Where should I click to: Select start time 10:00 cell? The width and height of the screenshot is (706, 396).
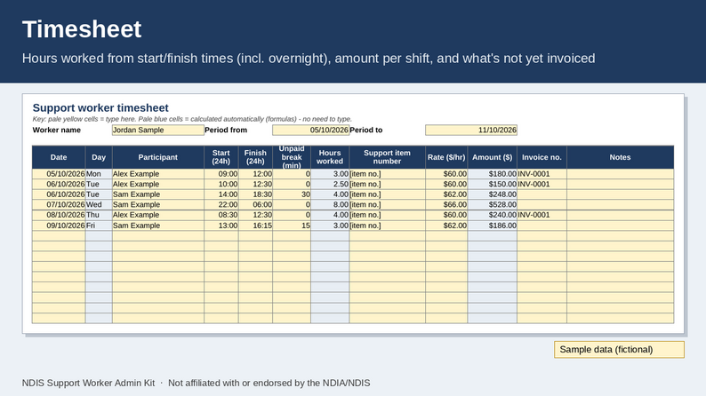tap(221, 185)
